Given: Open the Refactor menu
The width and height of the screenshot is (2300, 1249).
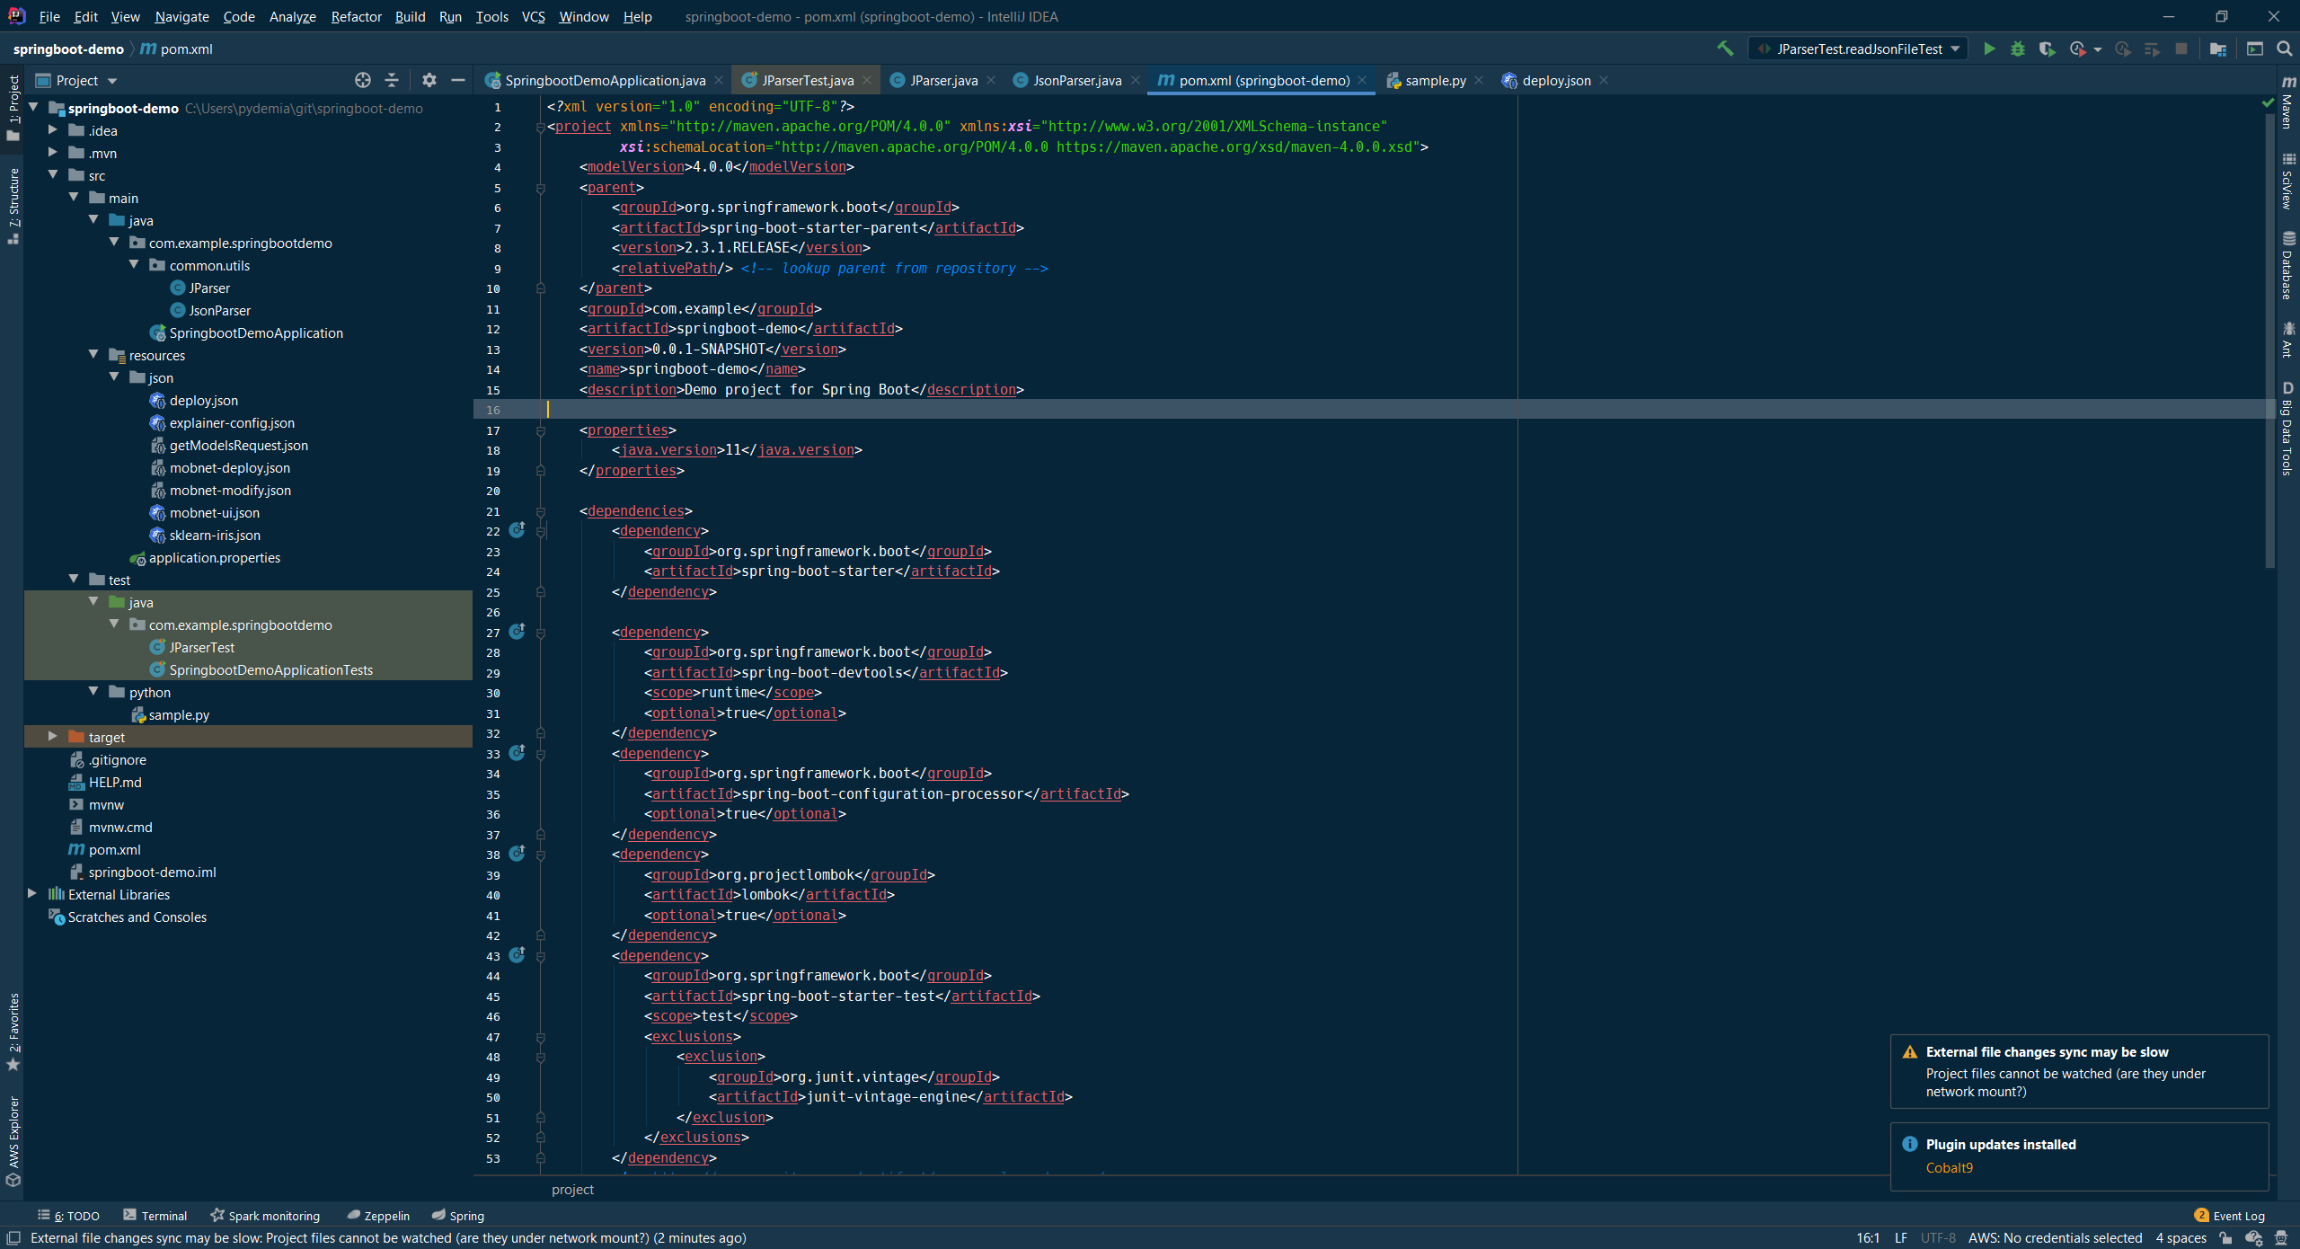Looking at the screenshot, I should tap(356, 16).
